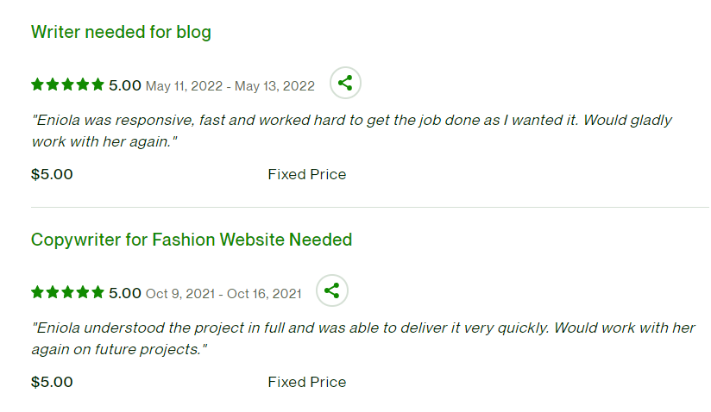Click middle star of the Copywriter job rating
The height and width of the screenshot is (412, 711).
[67, 292]
